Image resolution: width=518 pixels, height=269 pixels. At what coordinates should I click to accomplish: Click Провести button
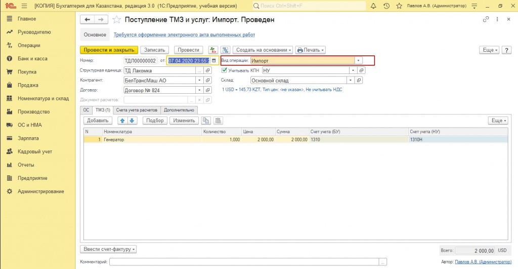pos(188,50)
